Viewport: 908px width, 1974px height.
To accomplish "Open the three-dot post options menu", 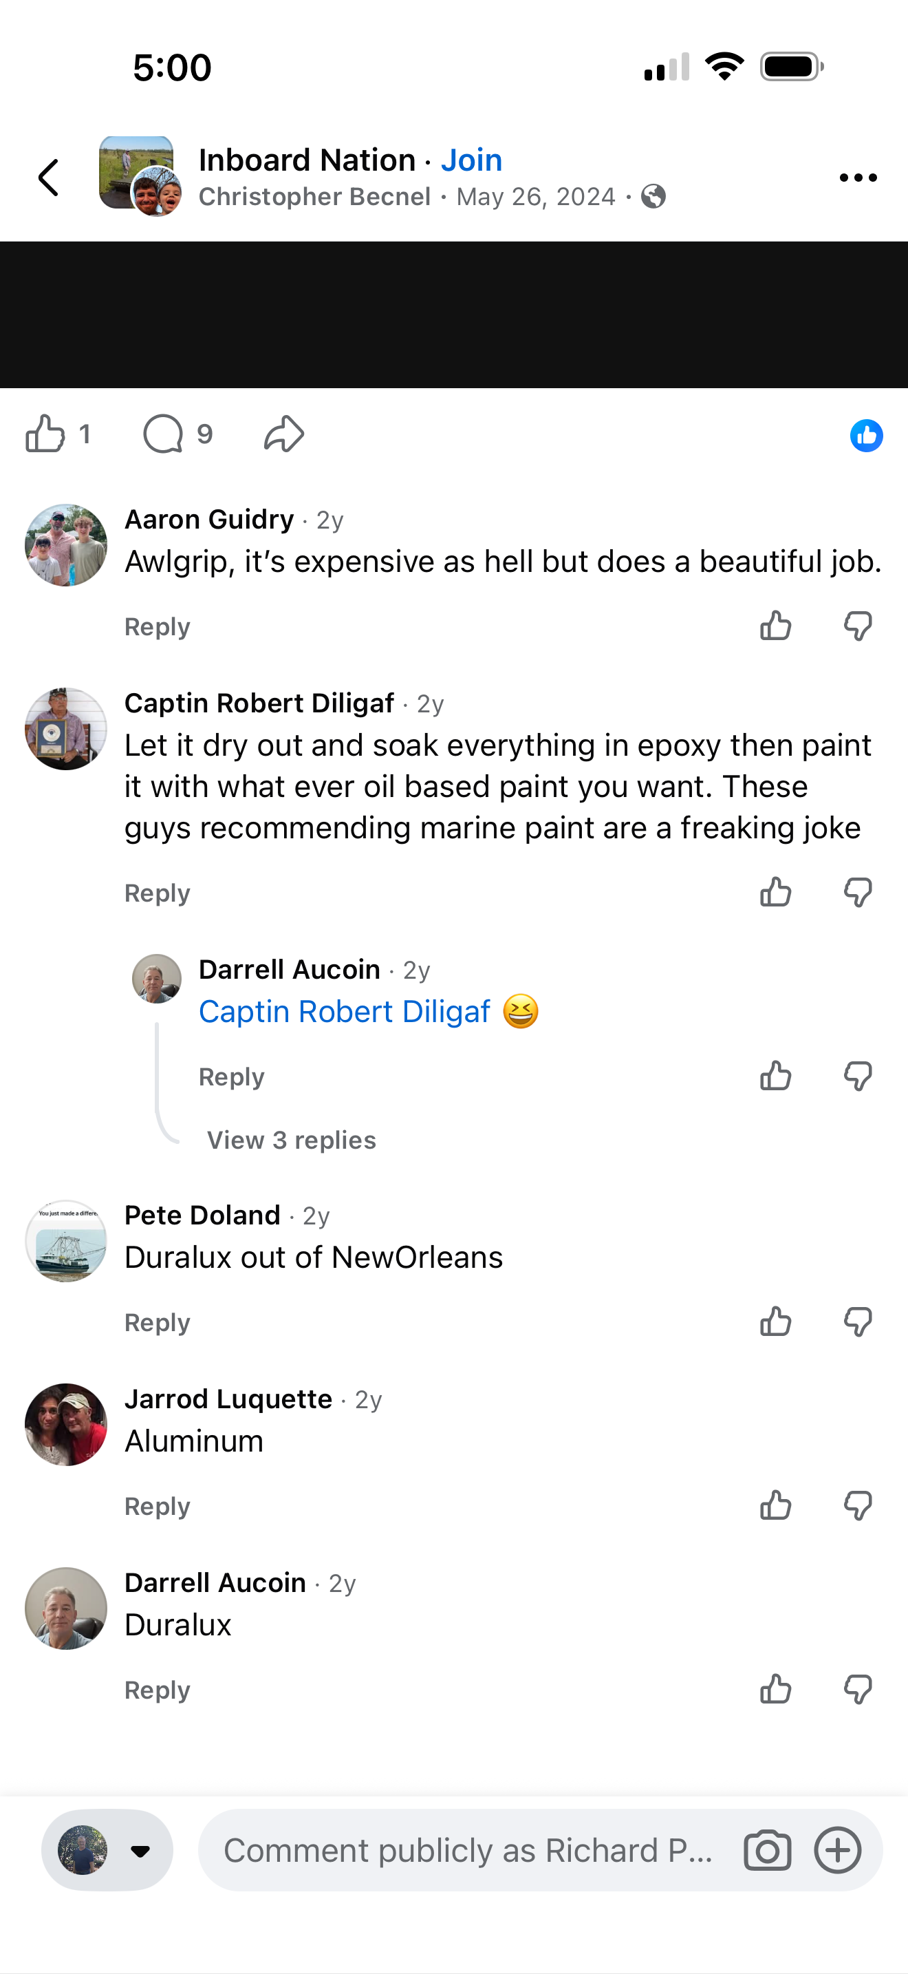I will (x=858, y=178).
